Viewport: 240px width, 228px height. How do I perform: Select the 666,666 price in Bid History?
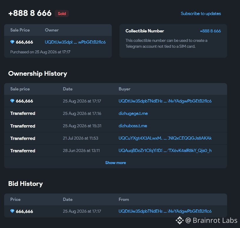(24, 212)
